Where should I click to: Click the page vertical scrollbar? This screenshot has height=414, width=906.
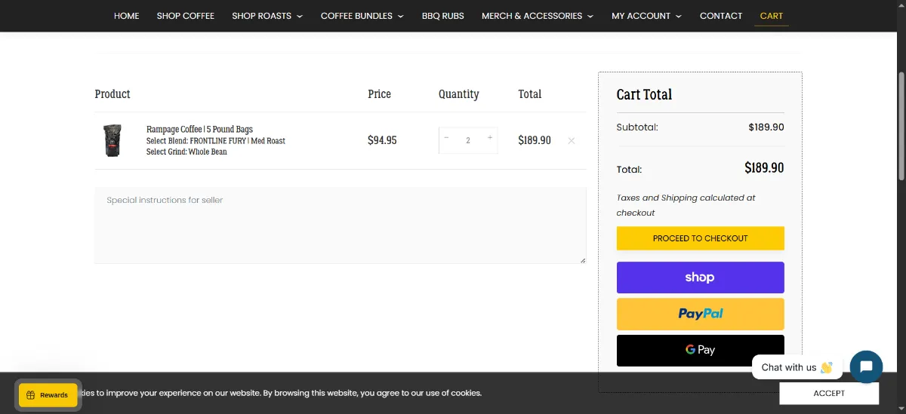(x=901, y=124)
